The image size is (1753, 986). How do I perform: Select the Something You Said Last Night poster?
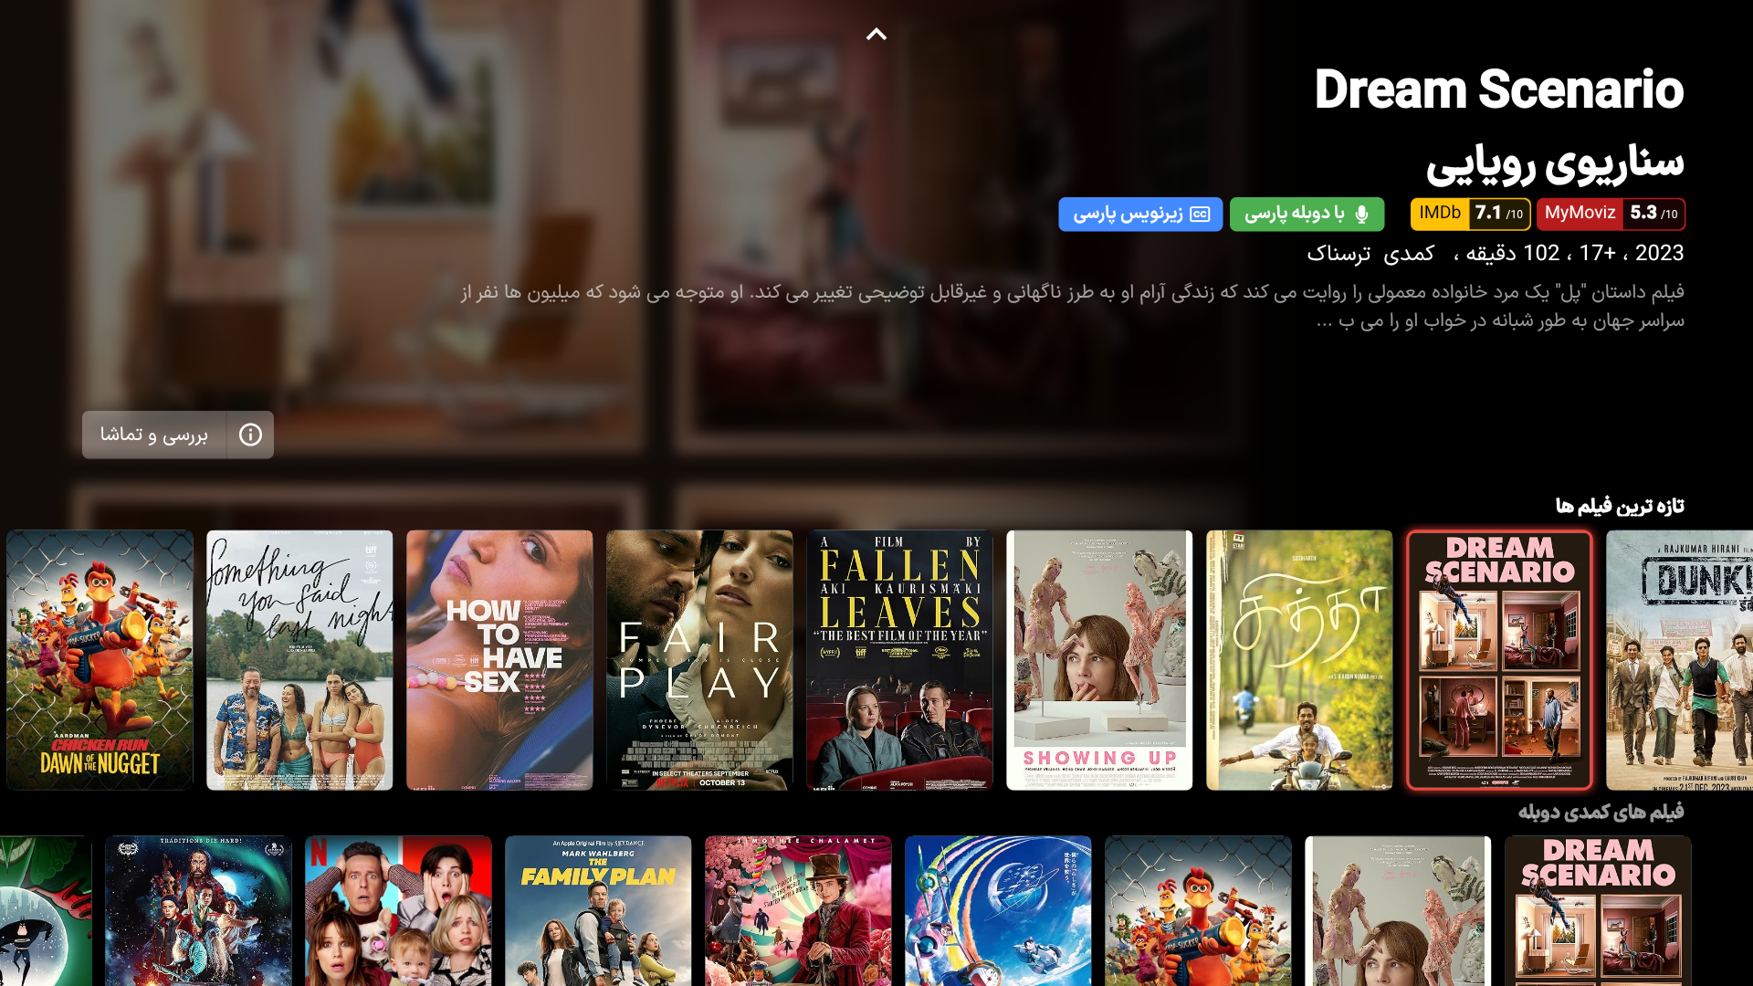(x=299, y=659)
